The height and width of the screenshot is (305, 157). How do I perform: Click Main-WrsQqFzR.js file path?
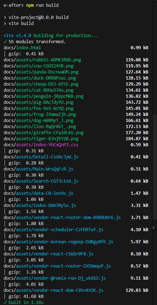pyautogui.click(x=38, y=169)
